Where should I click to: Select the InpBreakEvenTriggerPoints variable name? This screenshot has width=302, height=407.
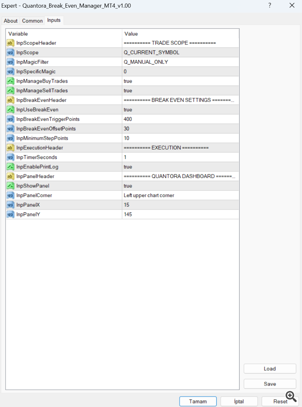pos(48,119)
